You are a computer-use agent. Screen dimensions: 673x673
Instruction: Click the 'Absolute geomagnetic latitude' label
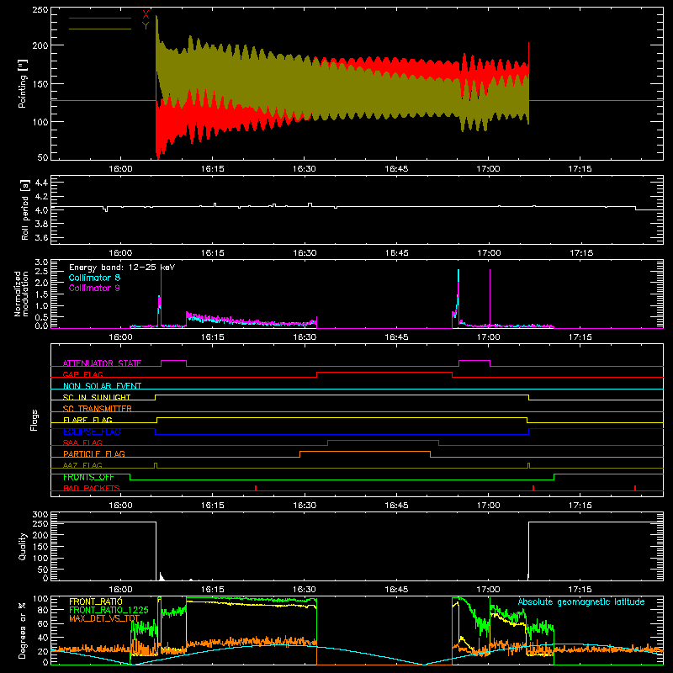581,601
